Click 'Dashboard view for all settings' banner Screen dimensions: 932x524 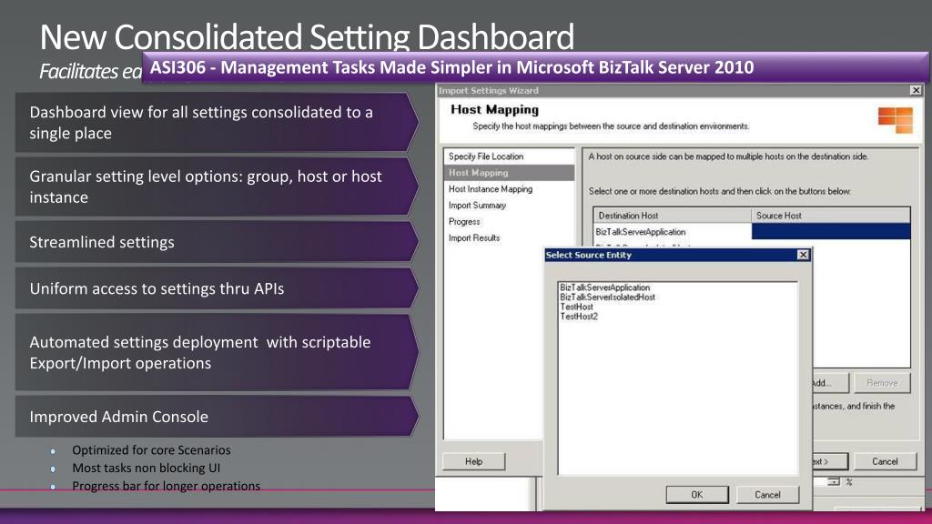[x=217, y=123]
